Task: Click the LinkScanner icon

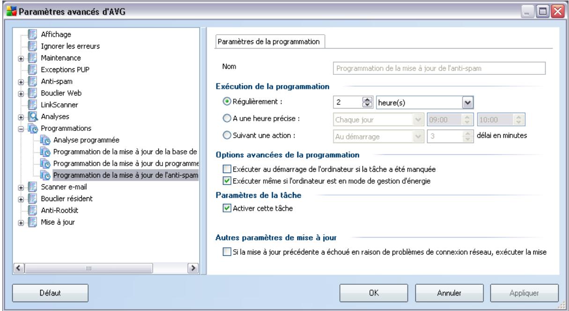Action: point(33,104)
